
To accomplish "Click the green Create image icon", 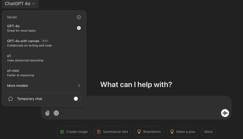I will [x=62, y=132].
